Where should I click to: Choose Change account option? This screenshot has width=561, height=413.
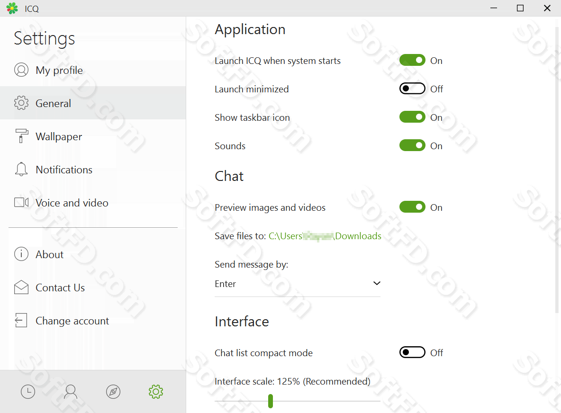click(x=93, y=321)
